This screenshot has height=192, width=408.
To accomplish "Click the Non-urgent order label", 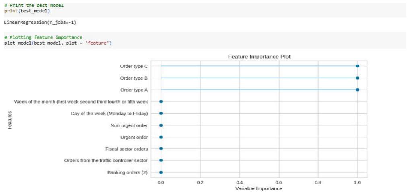I will click(129, 125).
